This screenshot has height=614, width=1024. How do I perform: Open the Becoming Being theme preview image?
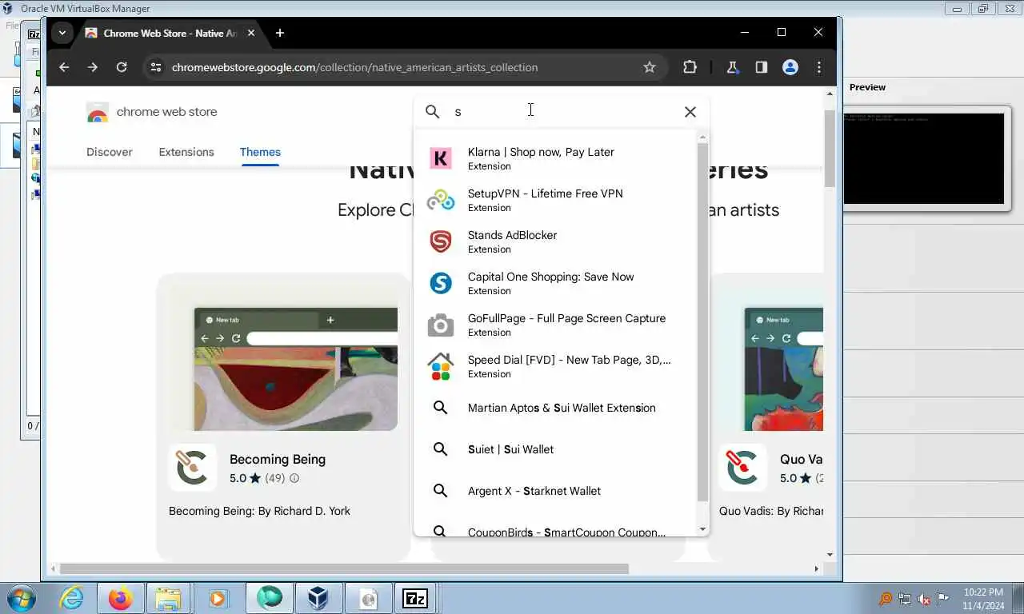coord(296,369)
